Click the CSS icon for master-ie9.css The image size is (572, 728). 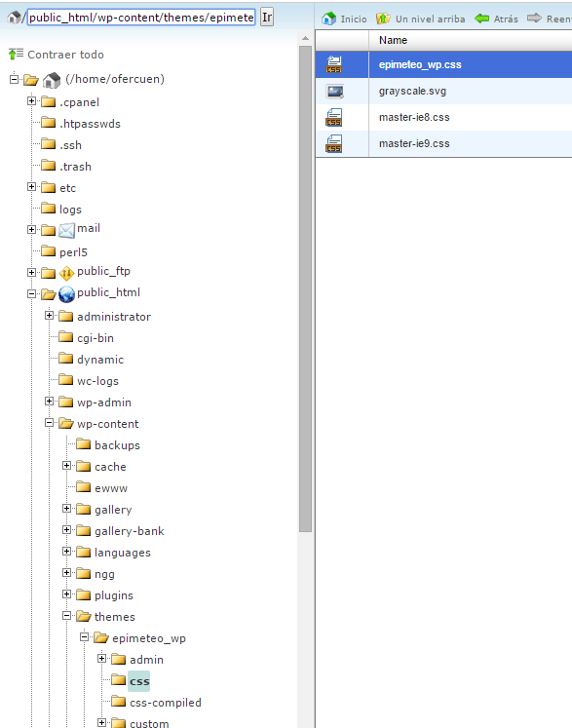[x=334, y=143]
